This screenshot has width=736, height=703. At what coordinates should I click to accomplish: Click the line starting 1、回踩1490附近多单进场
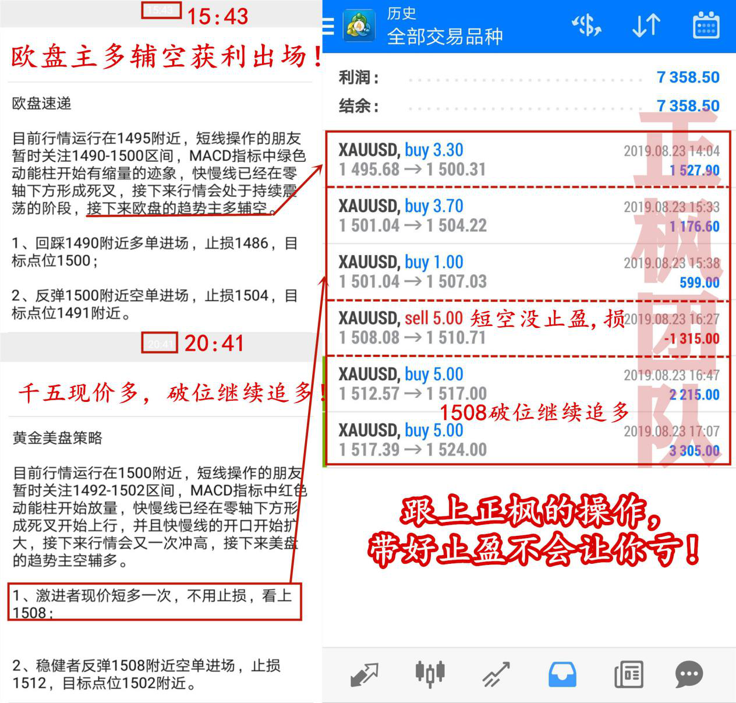click(155, 252)
